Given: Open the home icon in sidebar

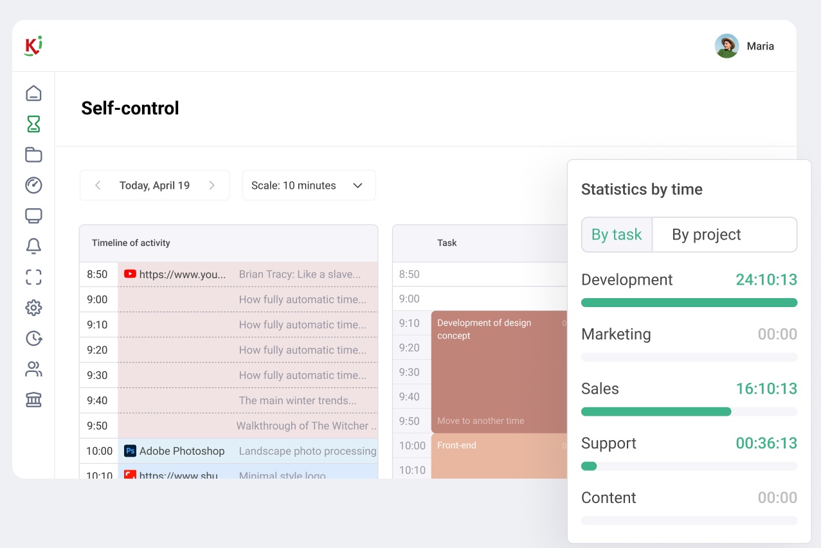Looking at the screenshot, I should [x=33, y=93].
